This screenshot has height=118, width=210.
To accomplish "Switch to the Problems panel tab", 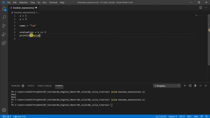I will [15, 86].
